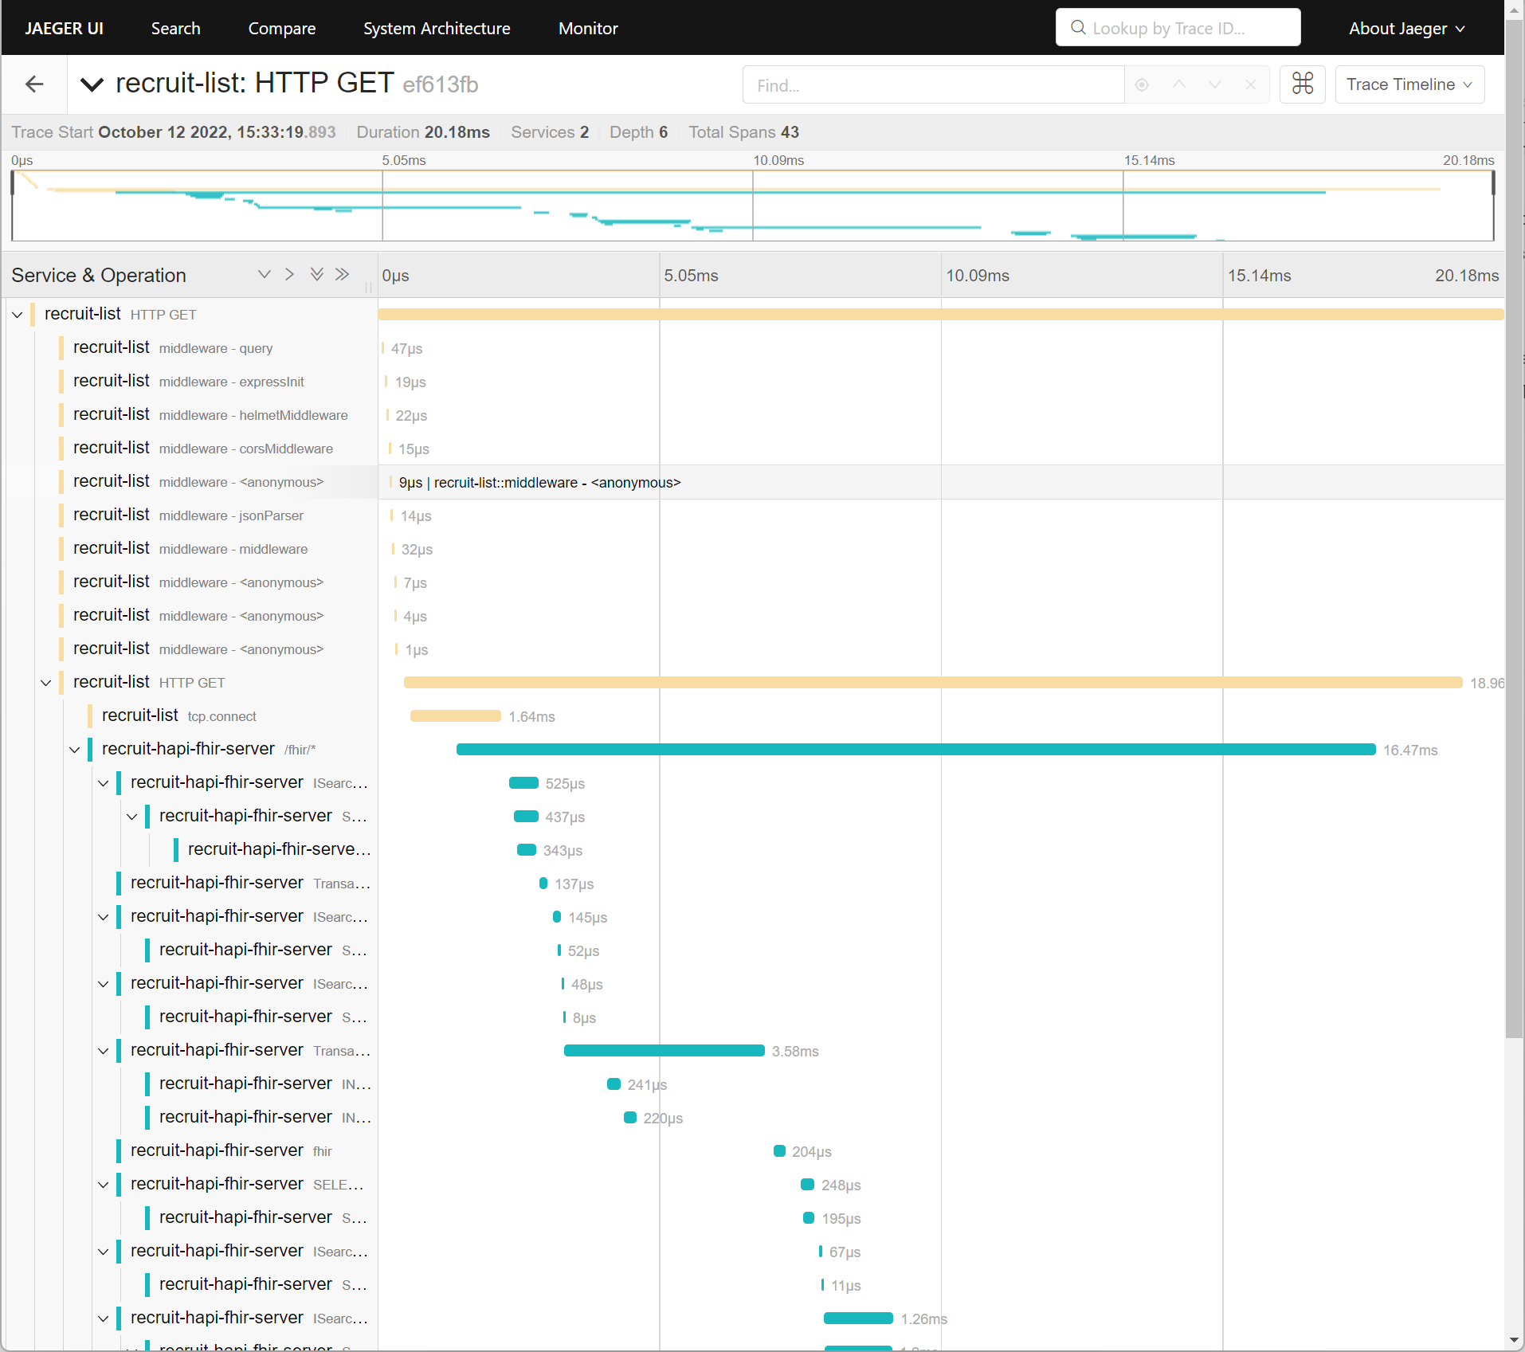Collapse root recruit-list HTTP GET span
Screen dimensions: 1525x1352
pos(17,315)
